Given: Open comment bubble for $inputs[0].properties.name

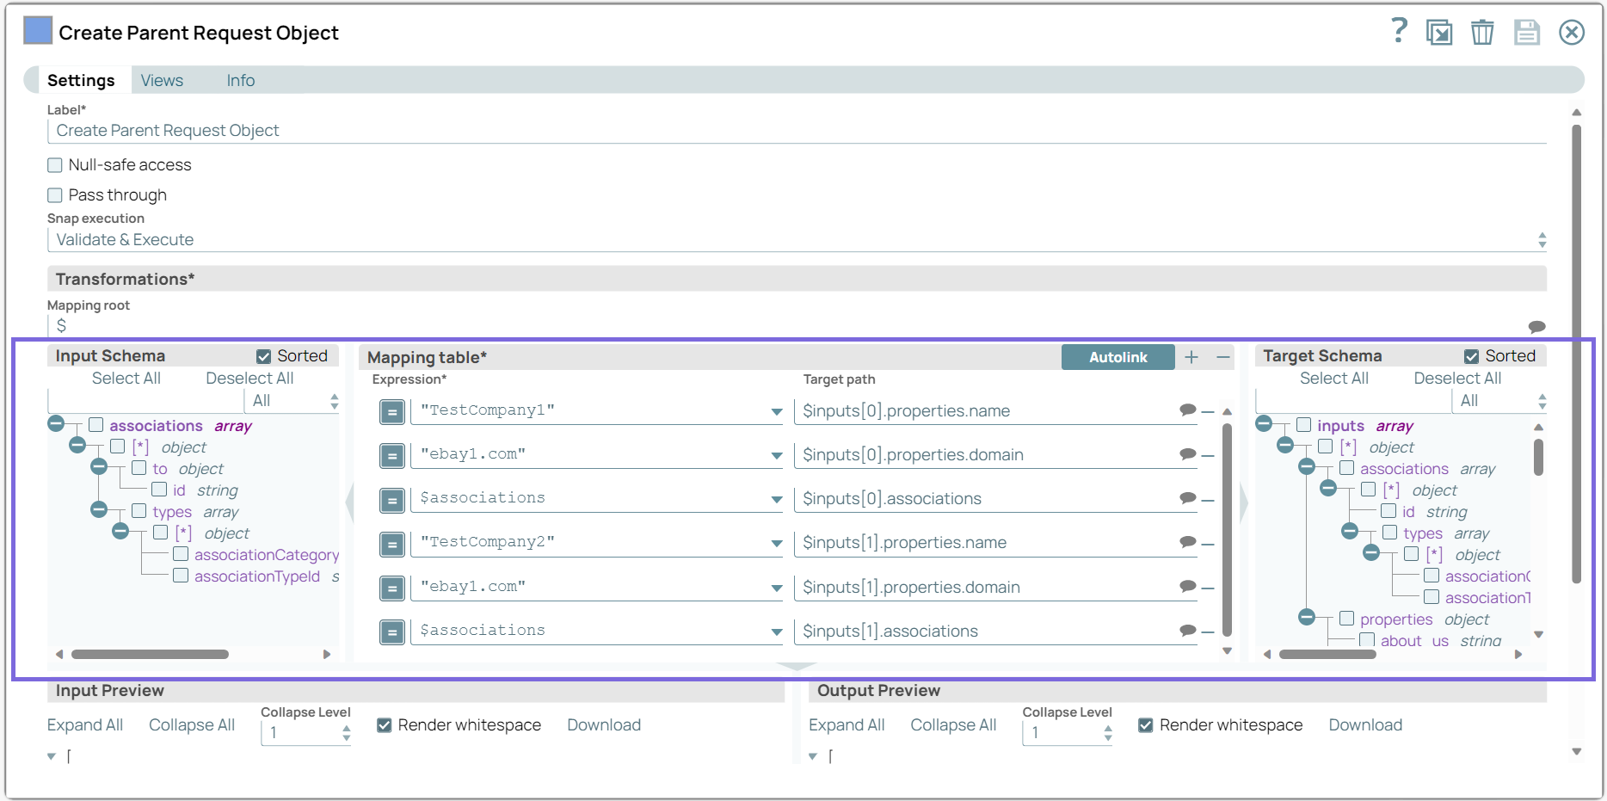Looking at the screenshot, I should 1188,410.
